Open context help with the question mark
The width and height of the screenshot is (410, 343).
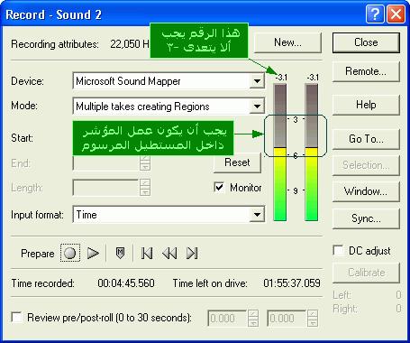tap(375, 14)
